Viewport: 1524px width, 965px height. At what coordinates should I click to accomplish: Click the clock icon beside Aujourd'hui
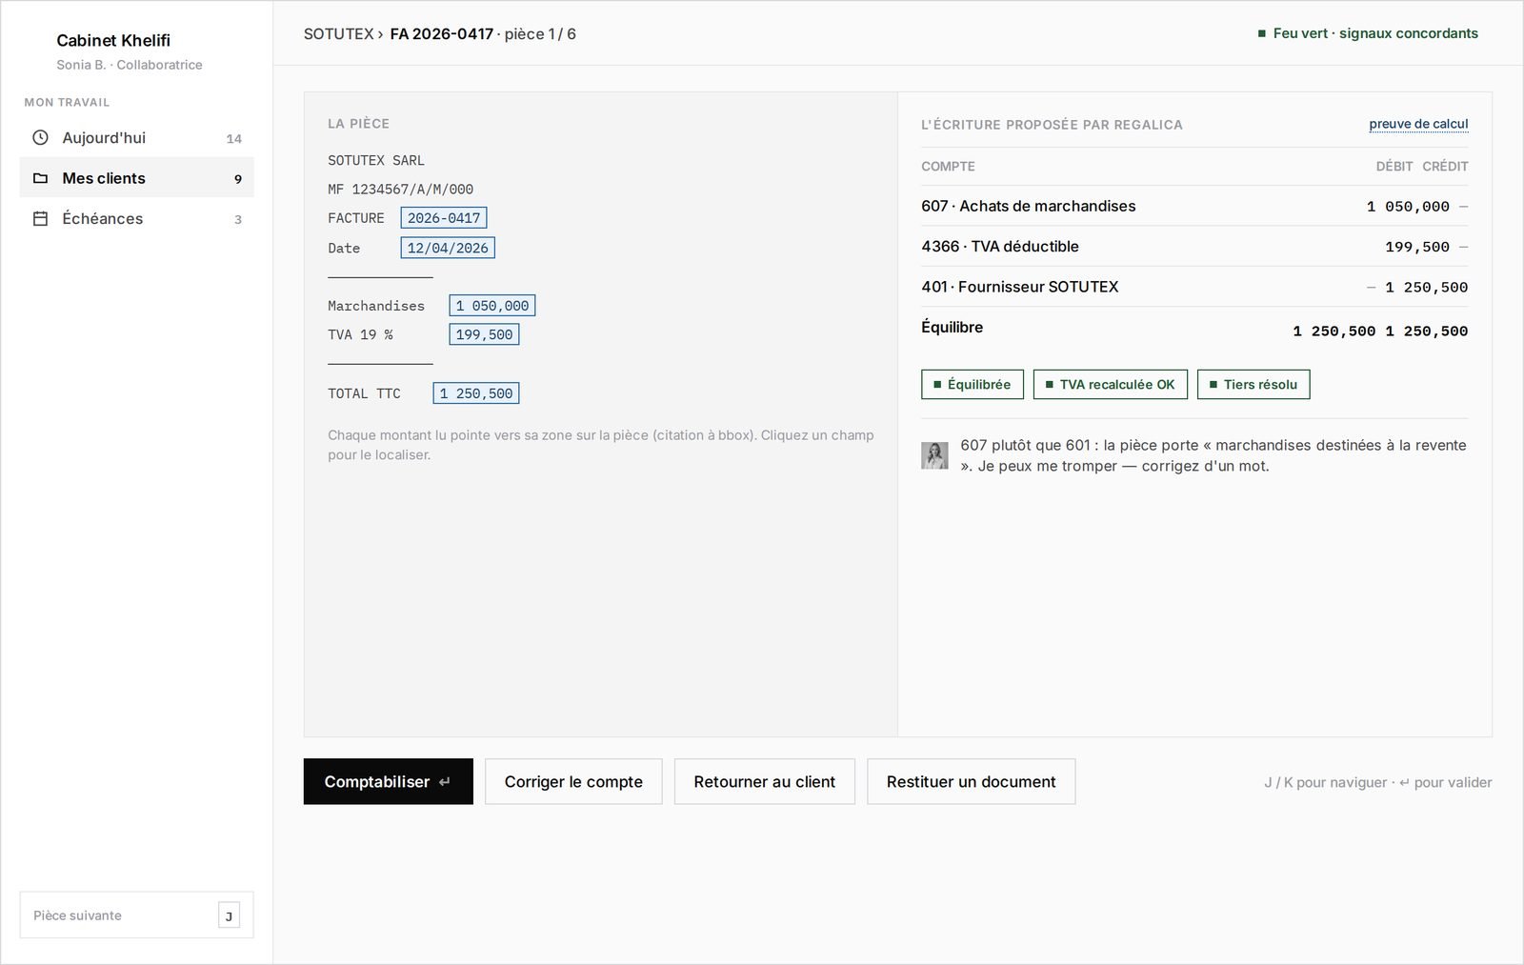[40, 137]
